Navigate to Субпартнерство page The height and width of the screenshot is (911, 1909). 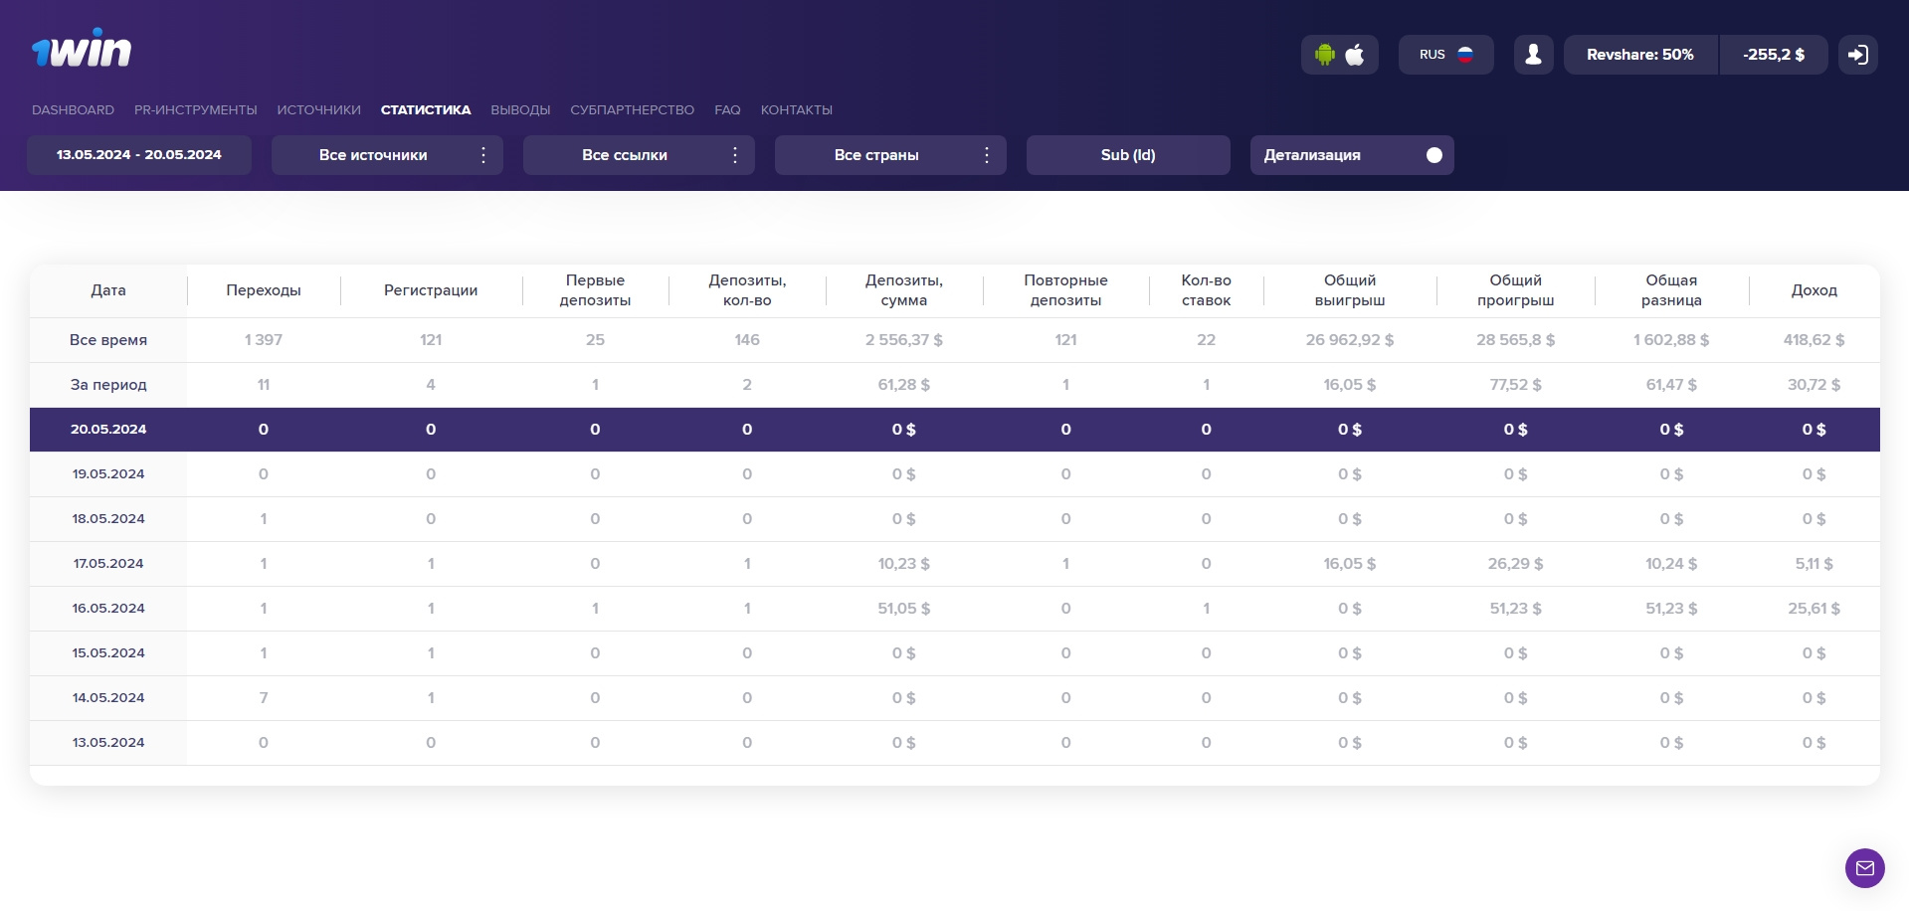[x=632, y=110]
